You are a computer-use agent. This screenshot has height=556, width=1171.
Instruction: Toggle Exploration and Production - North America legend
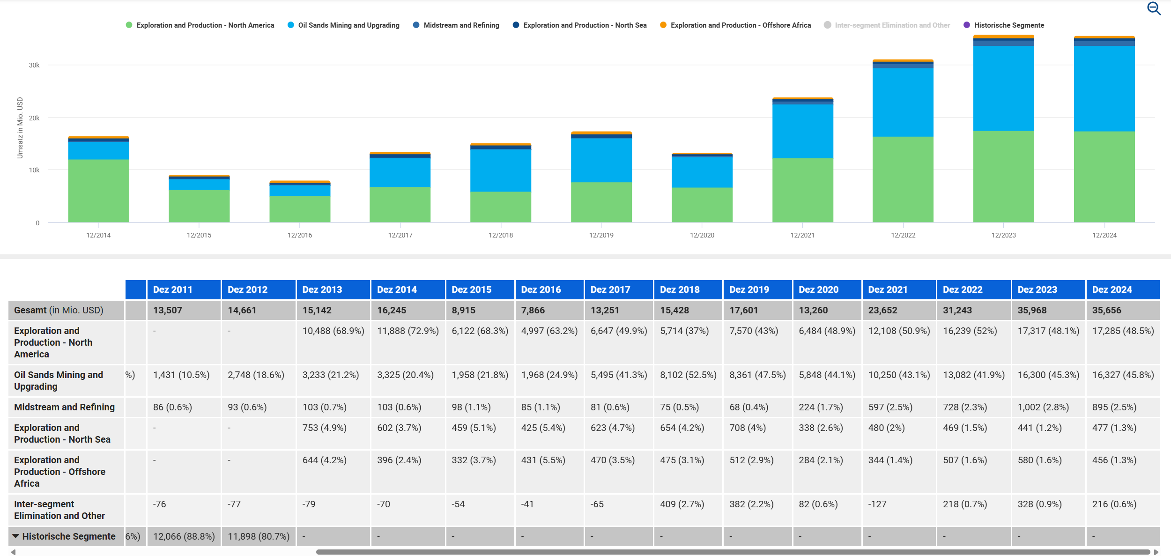point(205,25)
